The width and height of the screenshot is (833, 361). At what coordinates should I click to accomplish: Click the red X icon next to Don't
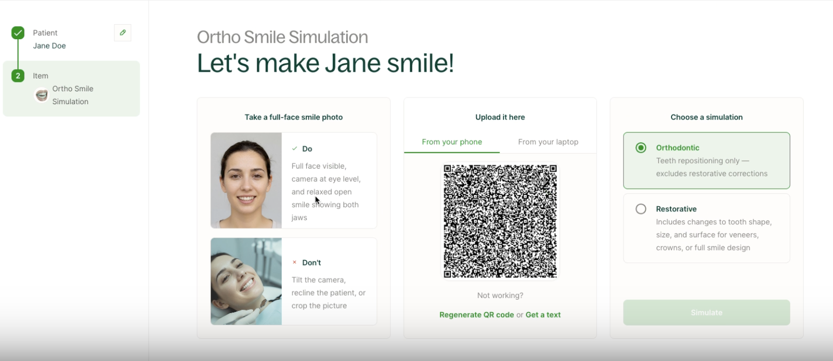[x=295, y=262]
